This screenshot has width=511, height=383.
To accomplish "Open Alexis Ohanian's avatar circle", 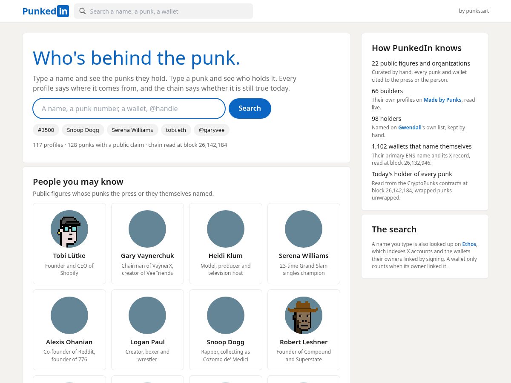I will (x=69, y=315).
